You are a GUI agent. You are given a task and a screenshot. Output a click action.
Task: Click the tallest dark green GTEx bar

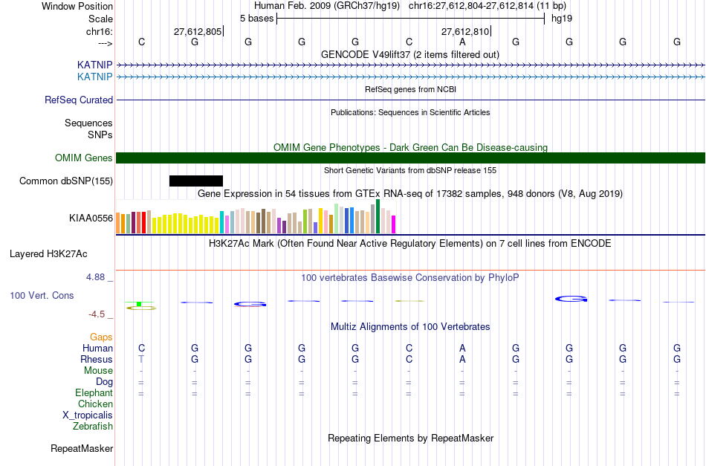pyautogui.click(x=378, y=216)
